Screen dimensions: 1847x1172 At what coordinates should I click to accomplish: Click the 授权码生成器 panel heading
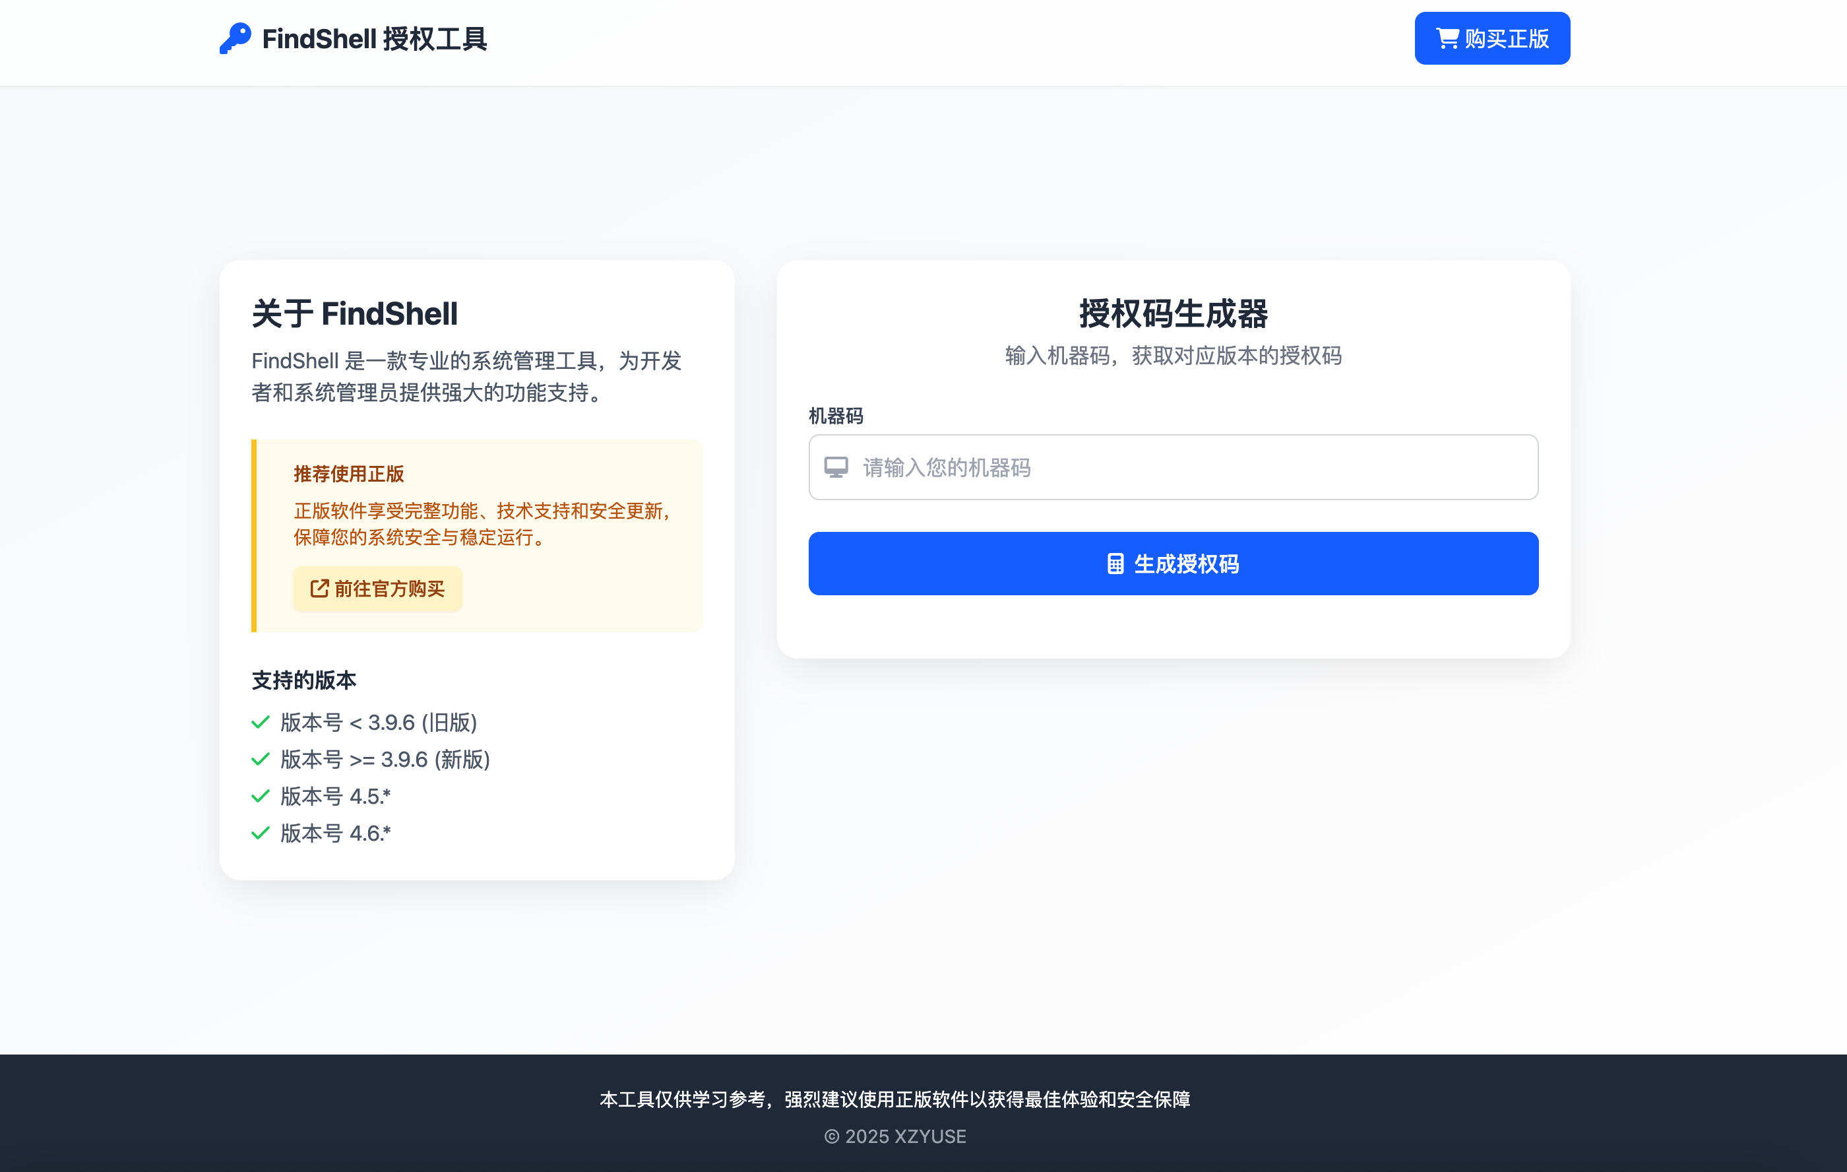(x=1174, y=314)
